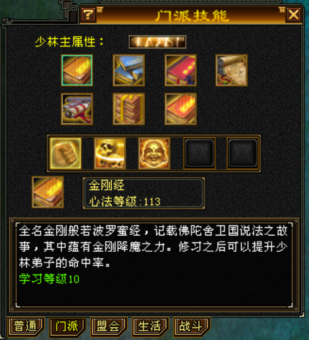Switch to the 生活 tab

(150, 327)
